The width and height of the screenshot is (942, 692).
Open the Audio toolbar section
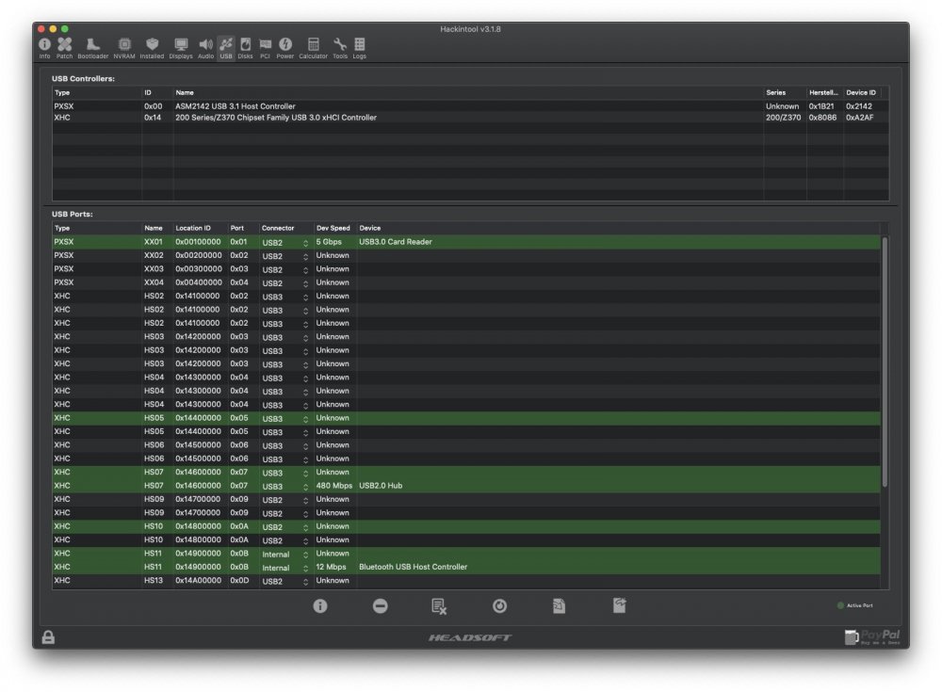tap(205, 48)
